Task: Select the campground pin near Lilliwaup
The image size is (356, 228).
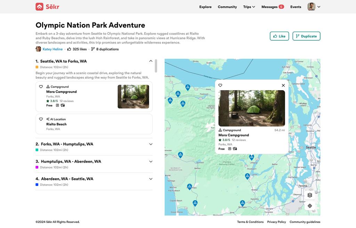Action: click(x=252, y=157)
